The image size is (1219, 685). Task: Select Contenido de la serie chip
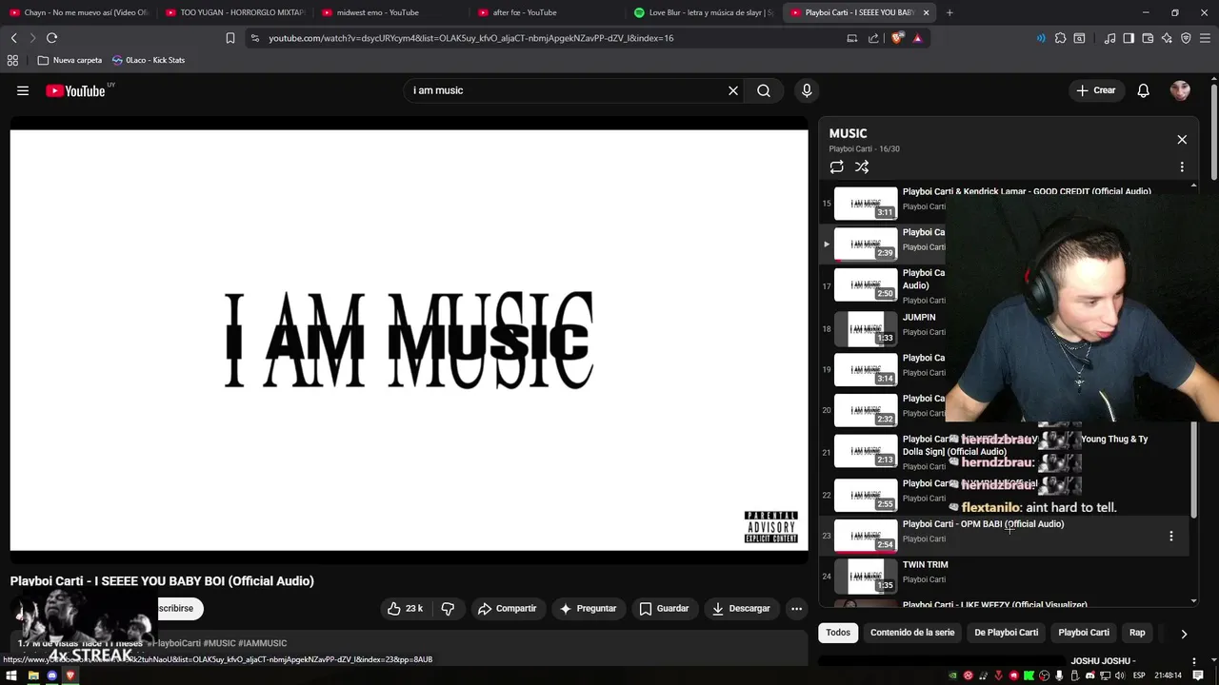tap(912, 633)
